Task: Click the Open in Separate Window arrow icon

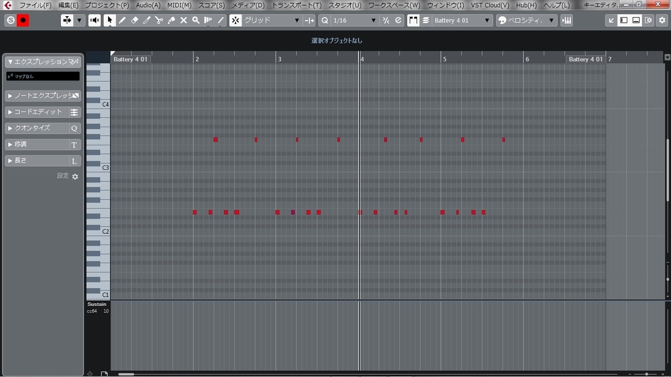Action: [x=612, y=20]
